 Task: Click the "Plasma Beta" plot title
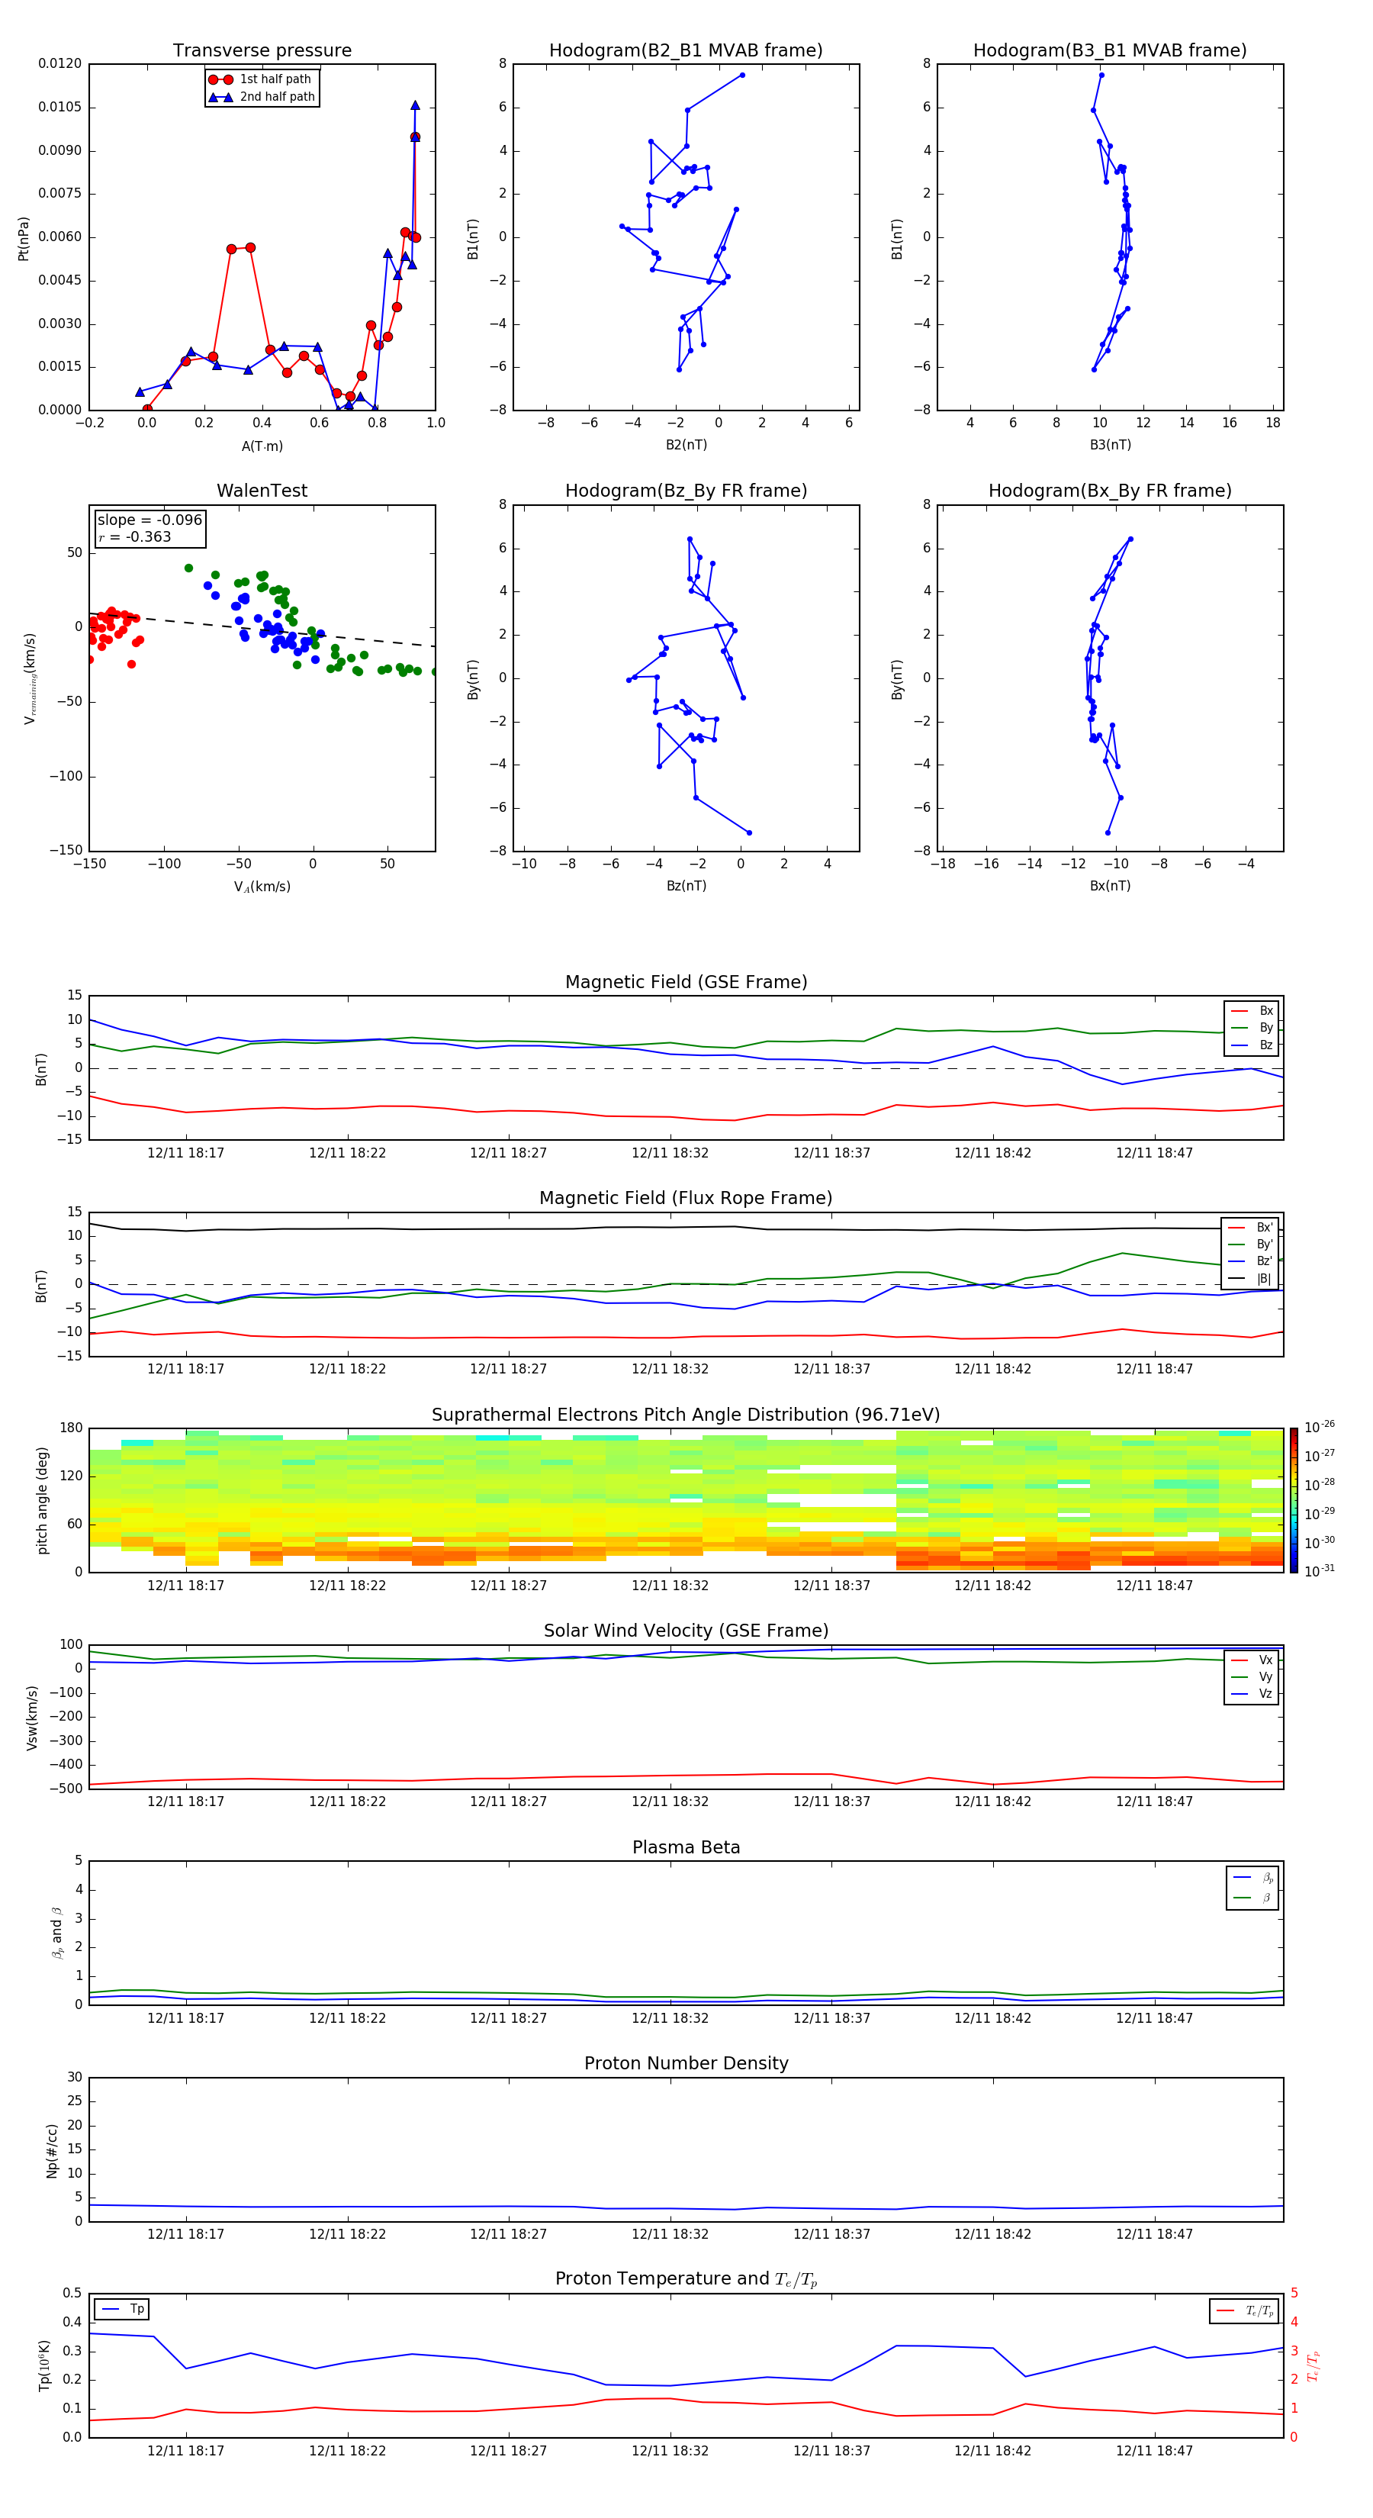click(686, 1848)
